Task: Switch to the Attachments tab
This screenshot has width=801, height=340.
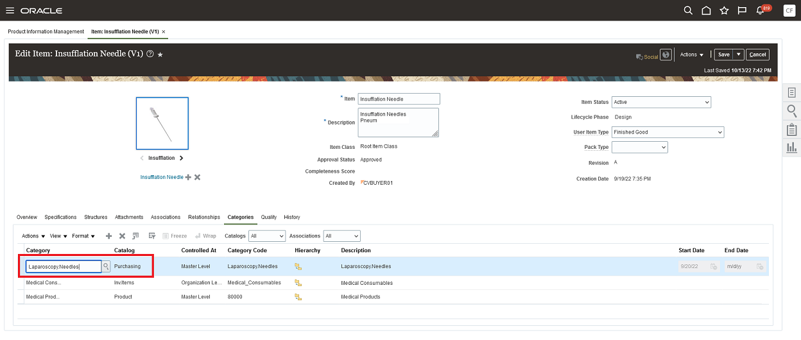Action: click(x=129, y=217)
